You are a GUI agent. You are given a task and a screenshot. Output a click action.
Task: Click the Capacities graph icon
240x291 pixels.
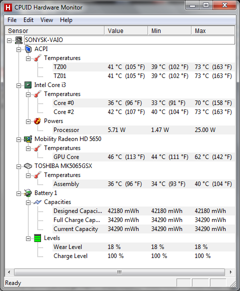pyautogui.click(x=37, y=202)
